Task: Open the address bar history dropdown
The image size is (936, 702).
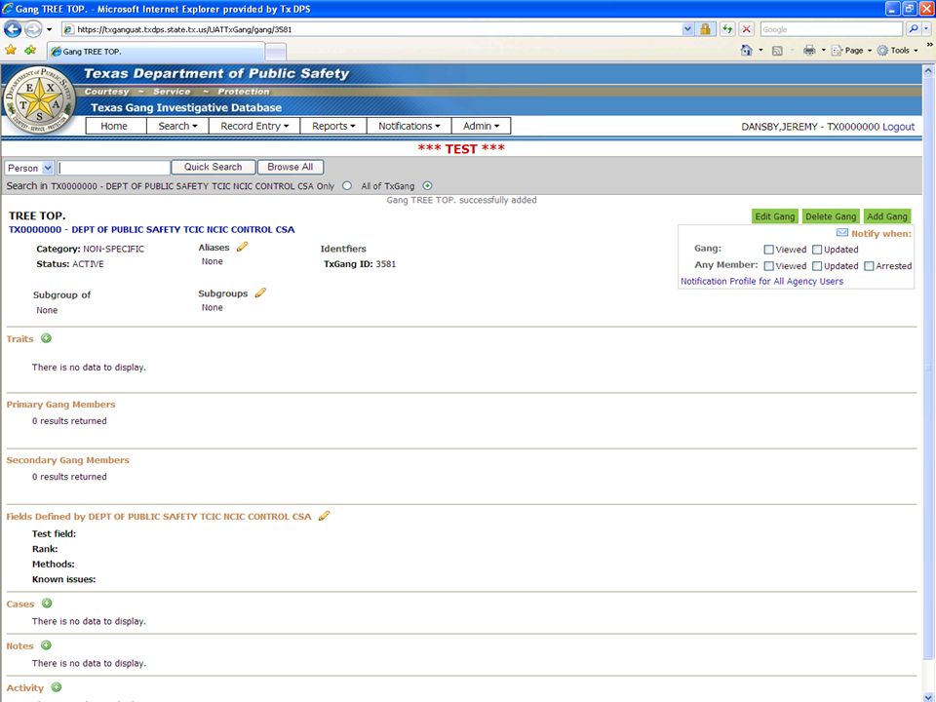Action: (687, 28)
